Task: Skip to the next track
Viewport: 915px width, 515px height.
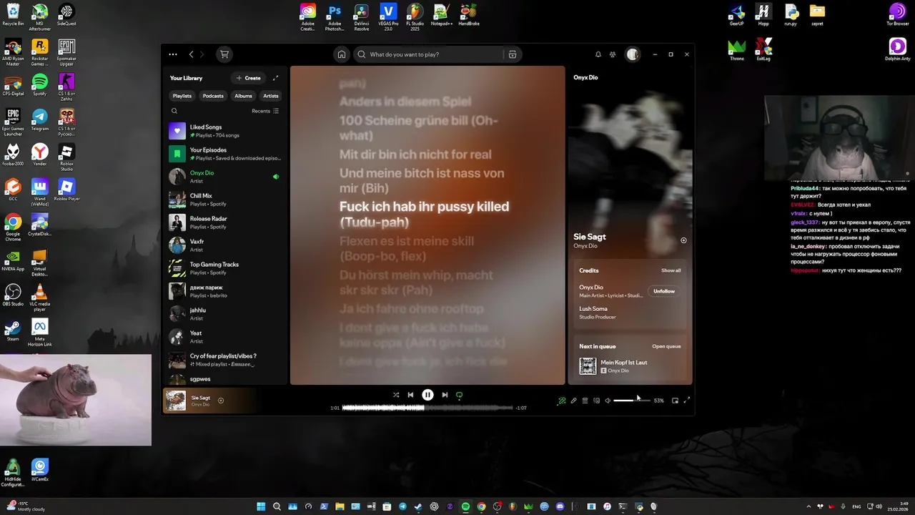Action: click(x=445, y=395)
